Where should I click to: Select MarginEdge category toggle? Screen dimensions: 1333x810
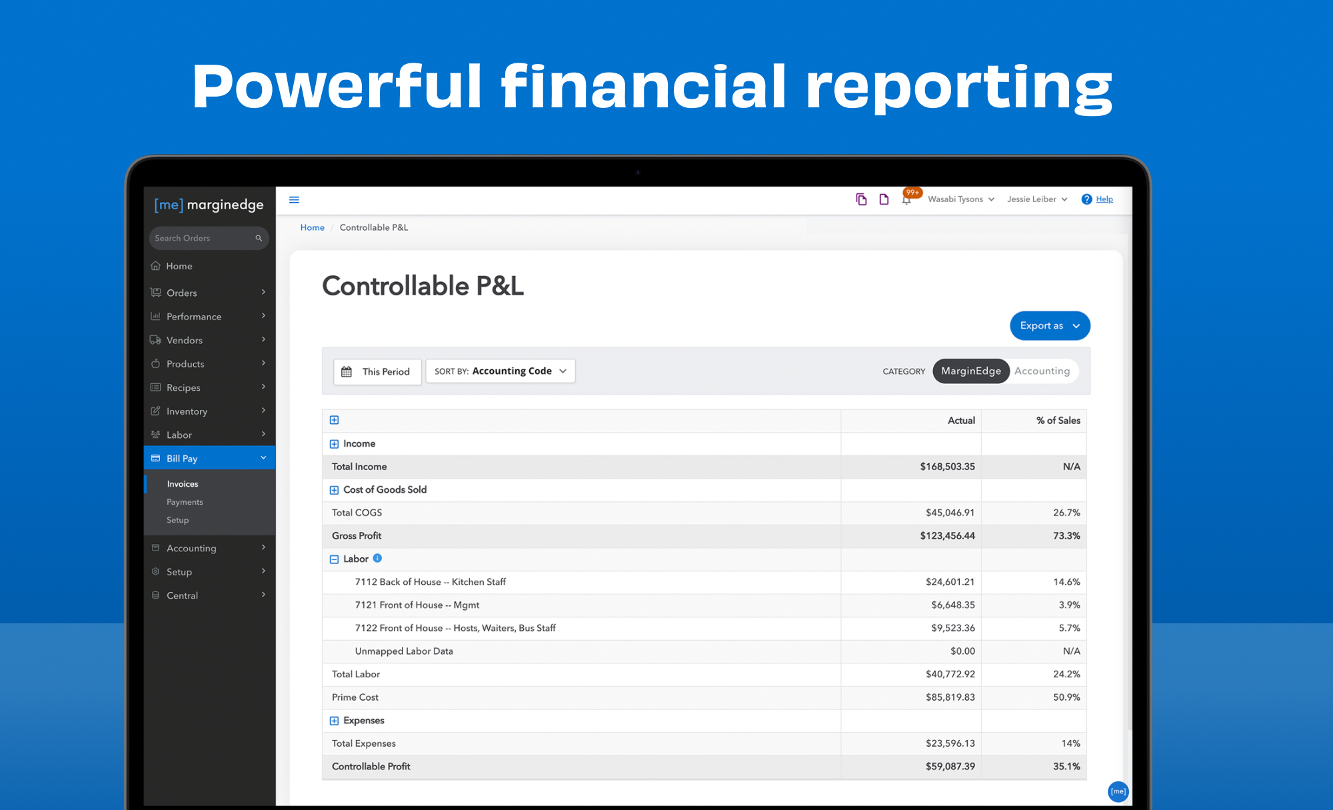970,371
